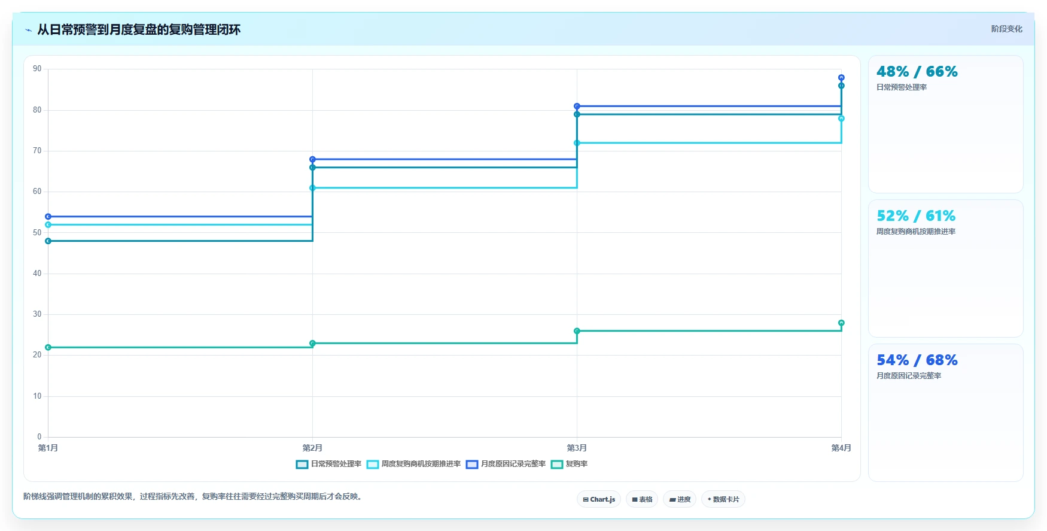Select the 月度原因记录完整率 point at 第3月
The image size is (1047, 531).
coord(577,107)
